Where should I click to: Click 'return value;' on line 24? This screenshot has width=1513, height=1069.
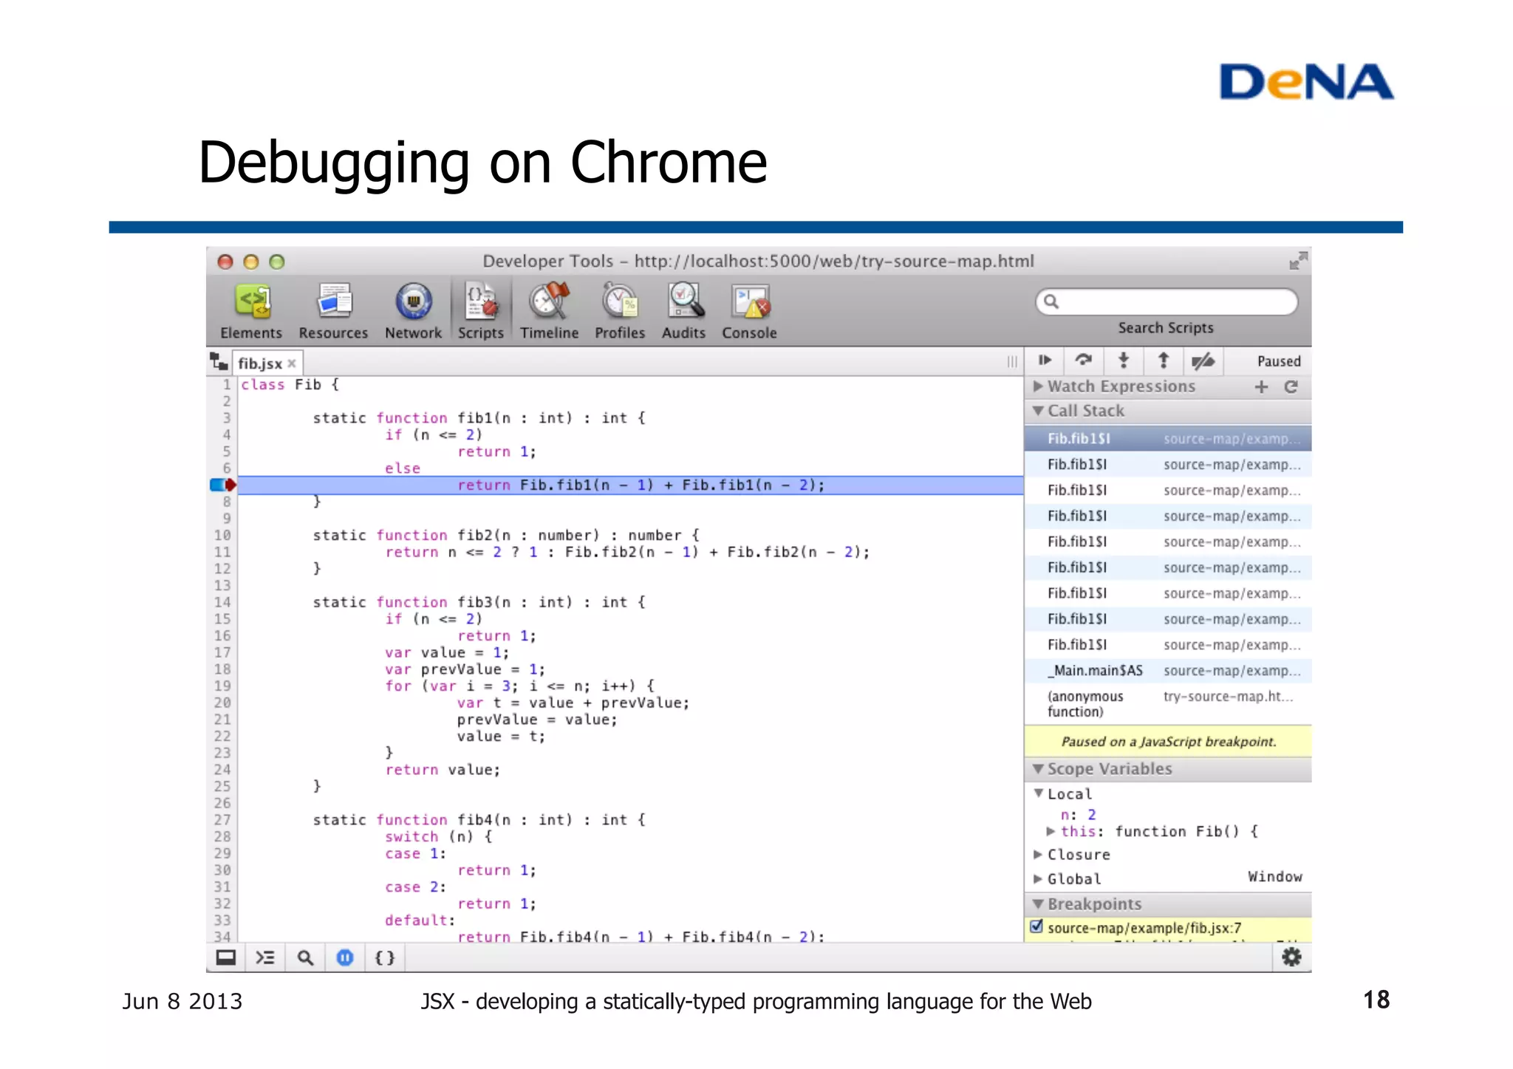(x=443, y=770)
